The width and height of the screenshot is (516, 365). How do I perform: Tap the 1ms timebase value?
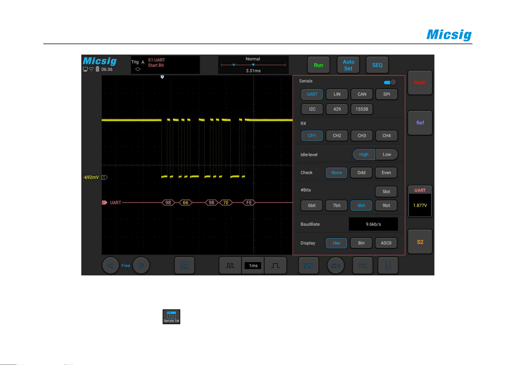click(253, 265)
